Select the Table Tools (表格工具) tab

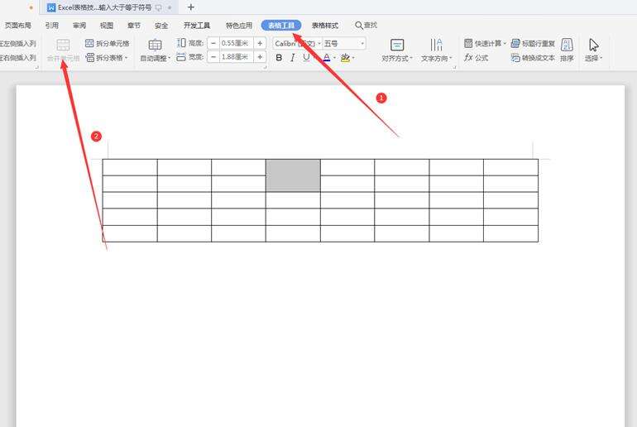pyautogui.click(x=281, y=25)
